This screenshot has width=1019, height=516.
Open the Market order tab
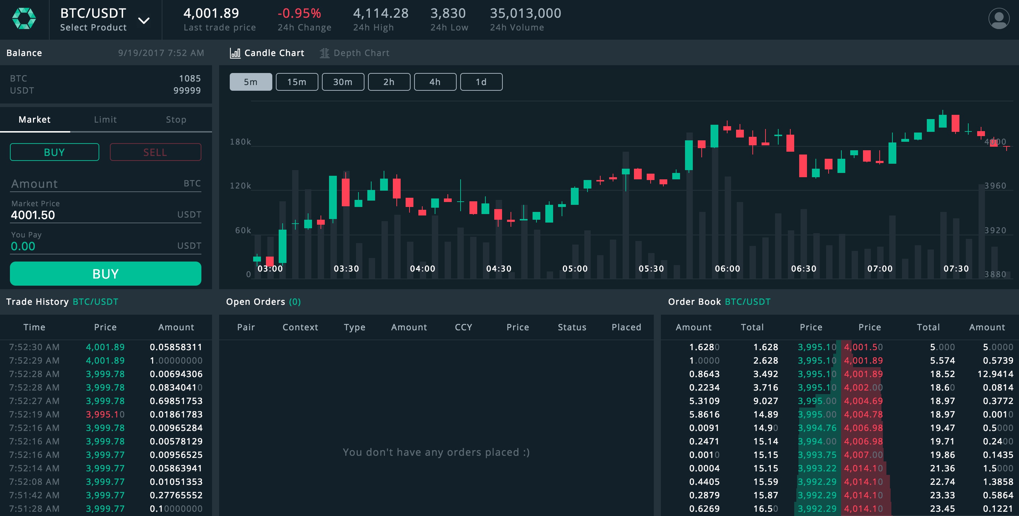pyautogui.click(x=35, y=119)
